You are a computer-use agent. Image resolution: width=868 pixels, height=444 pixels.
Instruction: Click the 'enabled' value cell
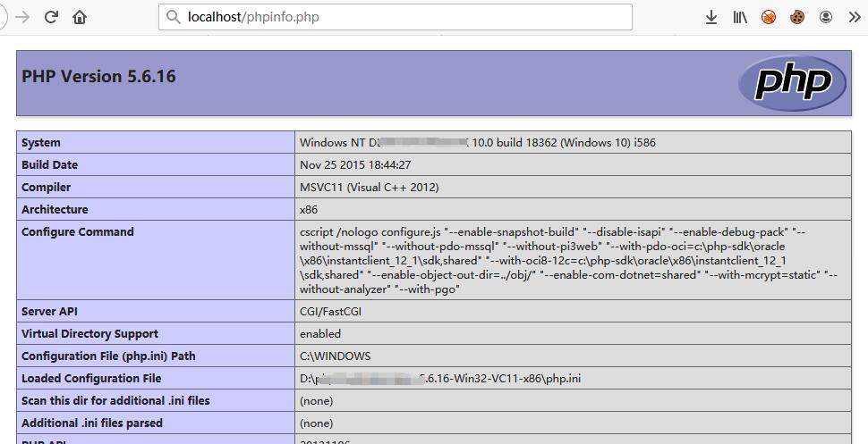[320, 334]
